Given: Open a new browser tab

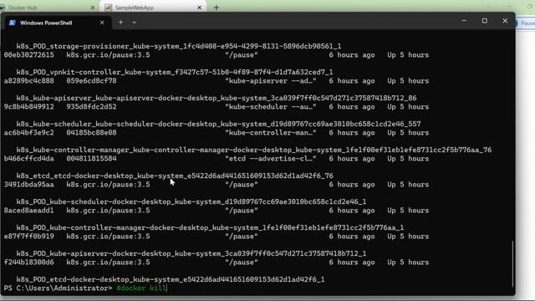Looking at the screenshot, I should point(217,8).
